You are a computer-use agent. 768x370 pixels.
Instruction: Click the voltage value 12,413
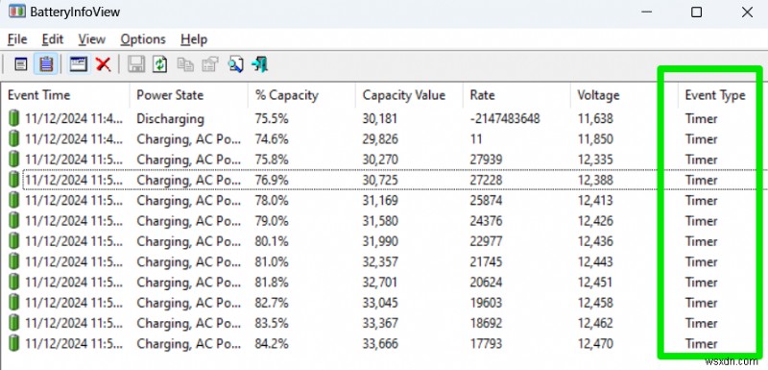coord(595,201)
